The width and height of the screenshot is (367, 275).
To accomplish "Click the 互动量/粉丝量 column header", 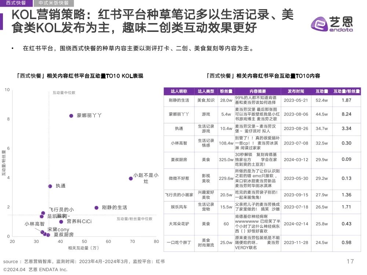I will click(x=347, y=91).
